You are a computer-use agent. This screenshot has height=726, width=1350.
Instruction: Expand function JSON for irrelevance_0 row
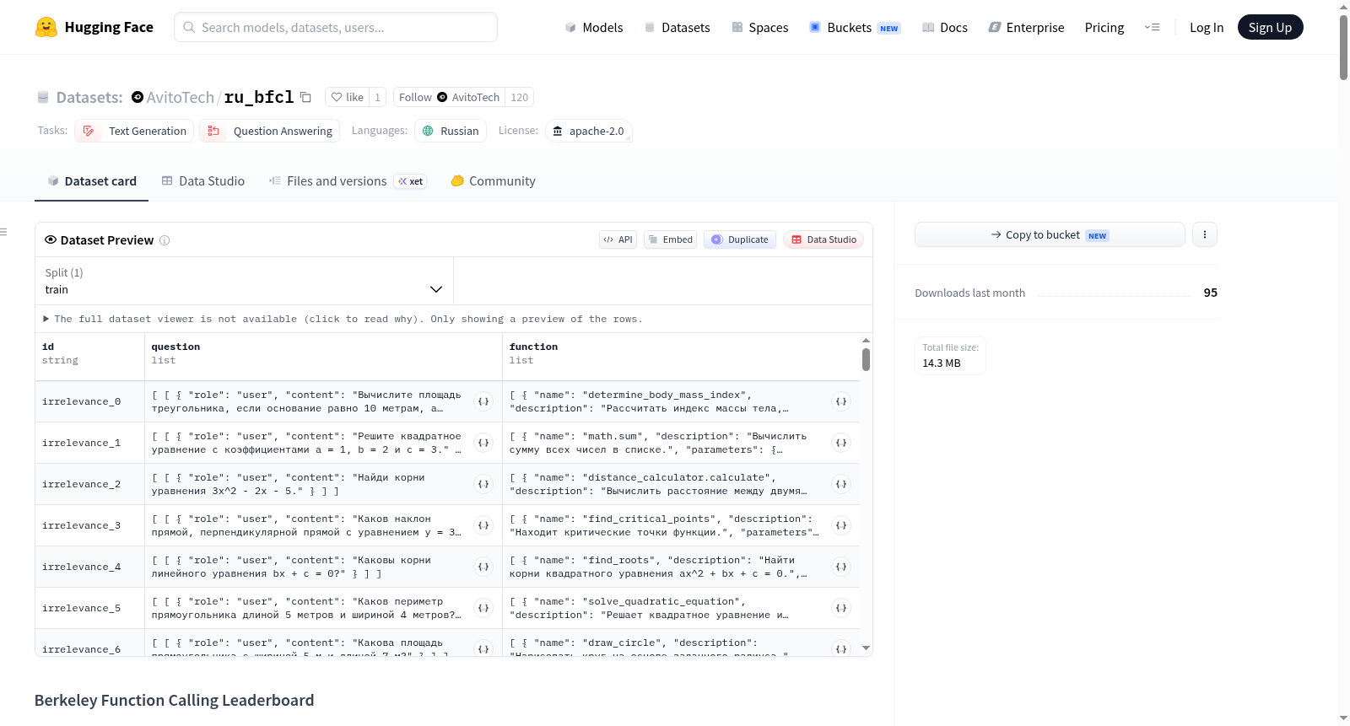coord(841,401)
